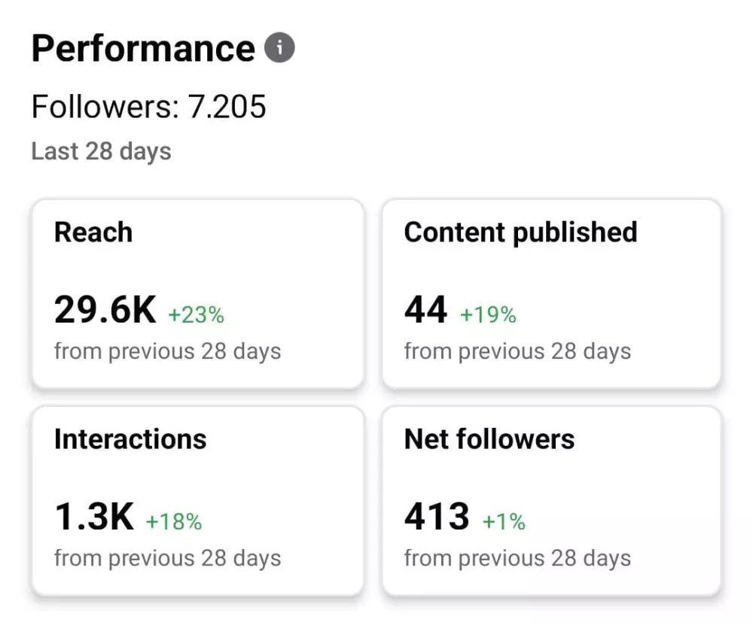Click the +23% reach change indicator
Viewport: 753px width, 625px height.
point(196,315)
